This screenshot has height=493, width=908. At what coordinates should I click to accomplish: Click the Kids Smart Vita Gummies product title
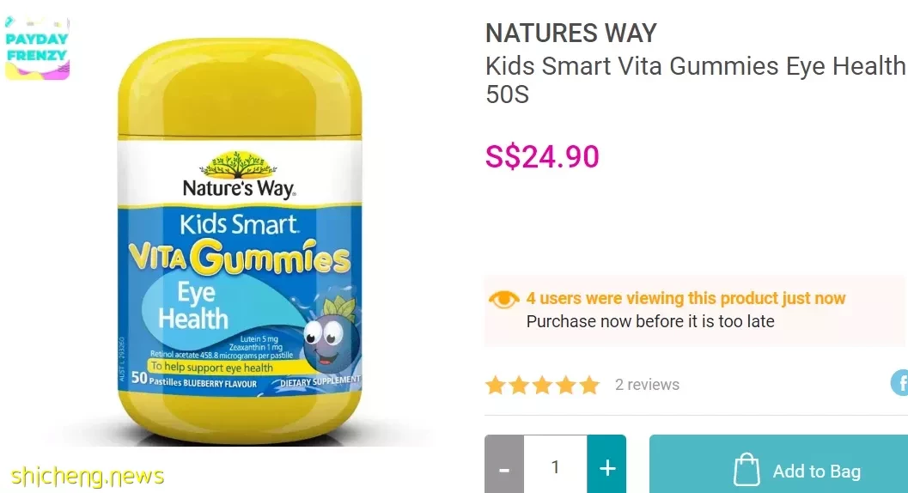(695, 80)
